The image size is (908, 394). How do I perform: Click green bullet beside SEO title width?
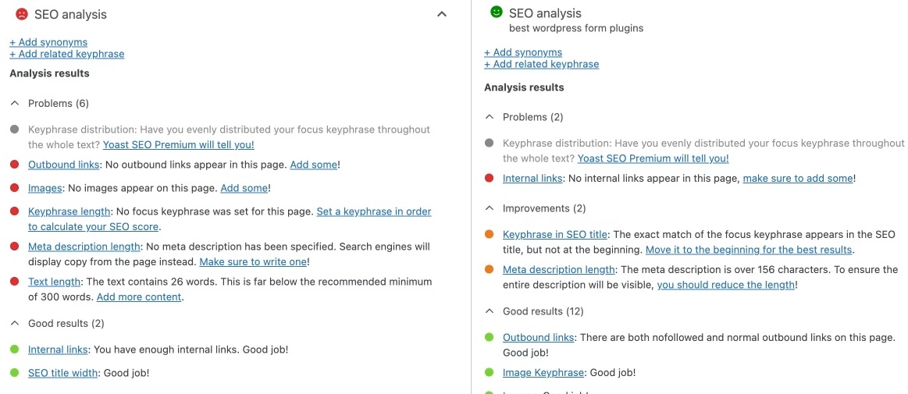15,373
